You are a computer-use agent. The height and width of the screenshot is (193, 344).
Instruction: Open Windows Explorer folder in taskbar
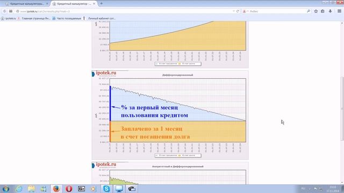tap(31, 189)
